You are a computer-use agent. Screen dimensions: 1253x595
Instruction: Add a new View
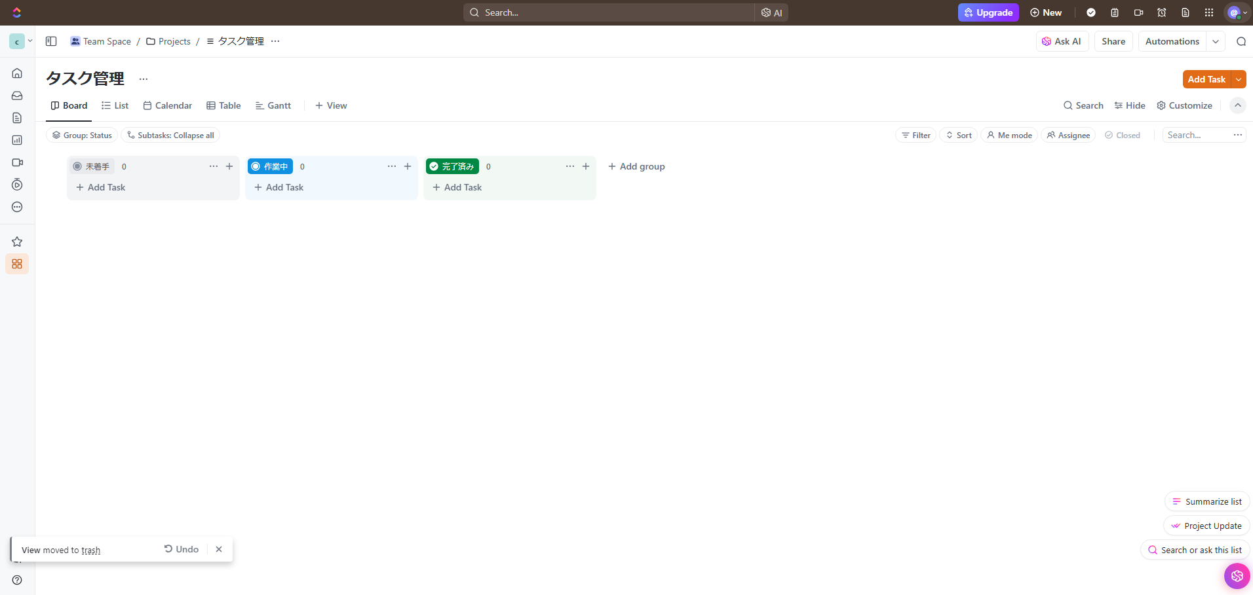tap(331, 105)
